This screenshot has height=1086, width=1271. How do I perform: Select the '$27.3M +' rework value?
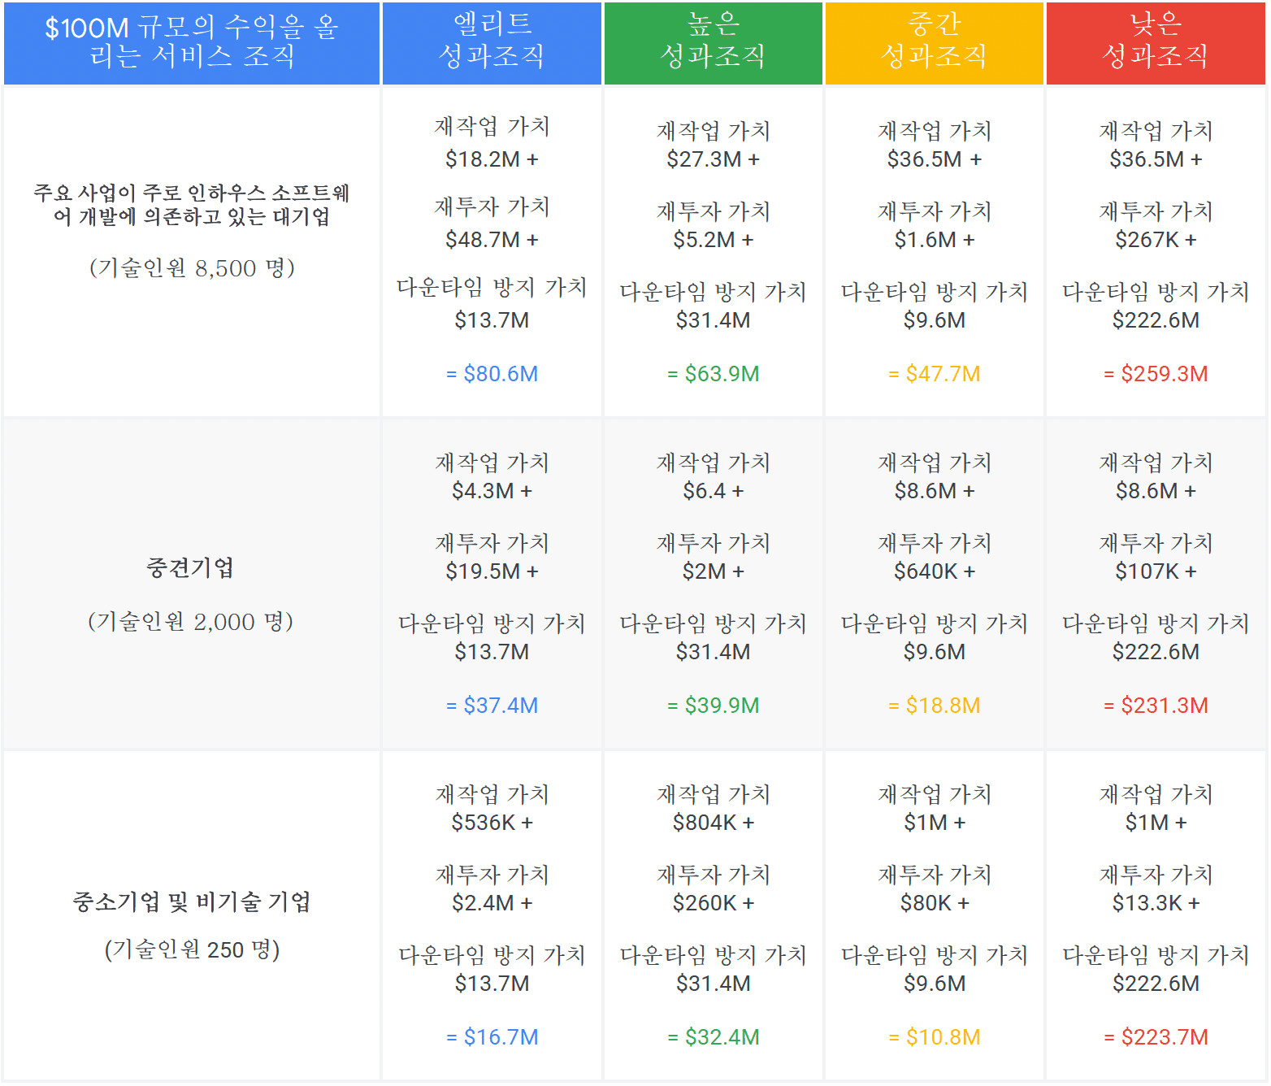click(x=713, y=159)
